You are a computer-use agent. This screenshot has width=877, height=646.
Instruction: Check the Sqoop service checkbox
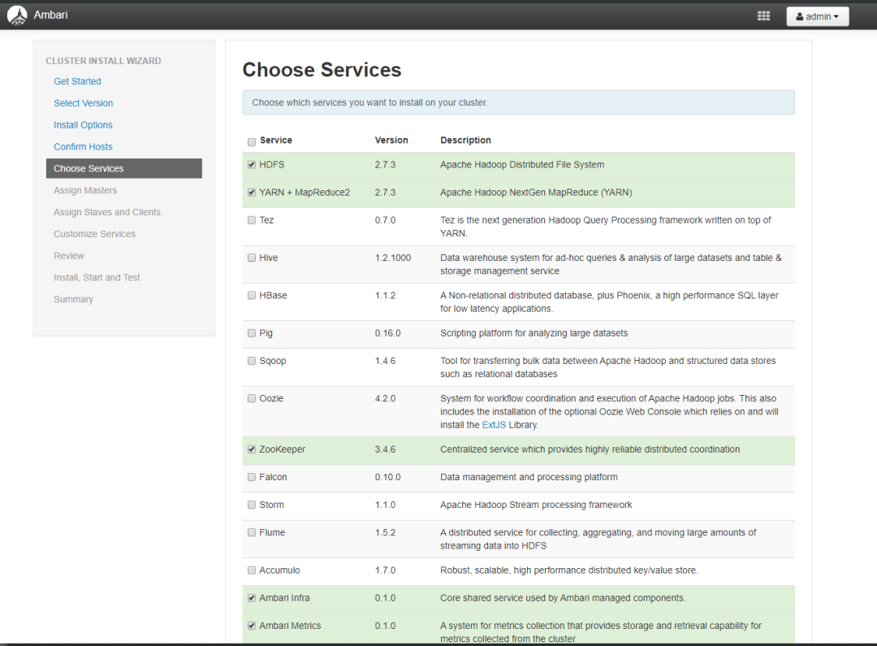pos(252,361)
